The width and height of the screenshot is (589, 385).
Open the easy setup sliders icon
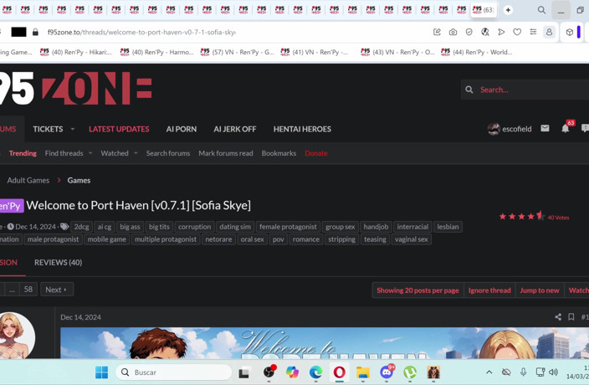point(533,33)
